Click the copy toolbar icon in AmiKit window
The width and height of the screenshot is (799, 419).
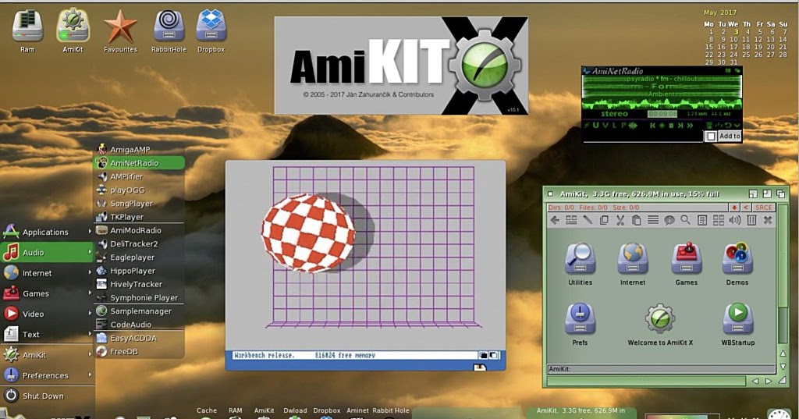click(604, 220)
